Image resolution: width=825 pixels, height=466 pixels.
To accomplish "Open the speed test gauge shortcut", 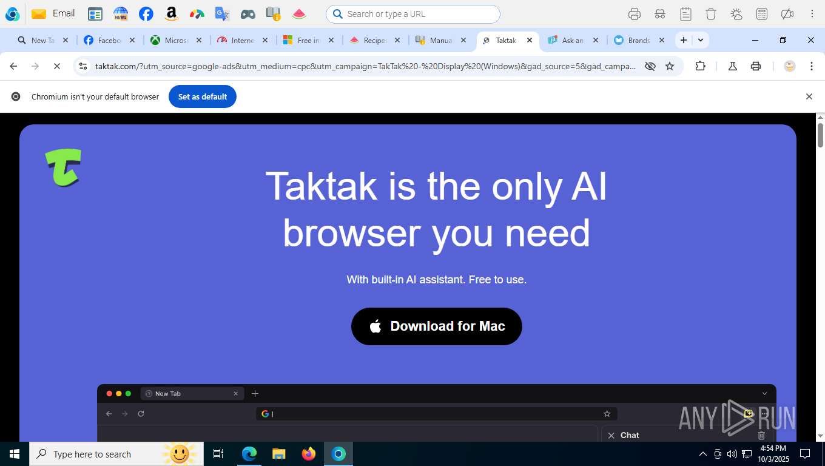I will pos(197,14).
